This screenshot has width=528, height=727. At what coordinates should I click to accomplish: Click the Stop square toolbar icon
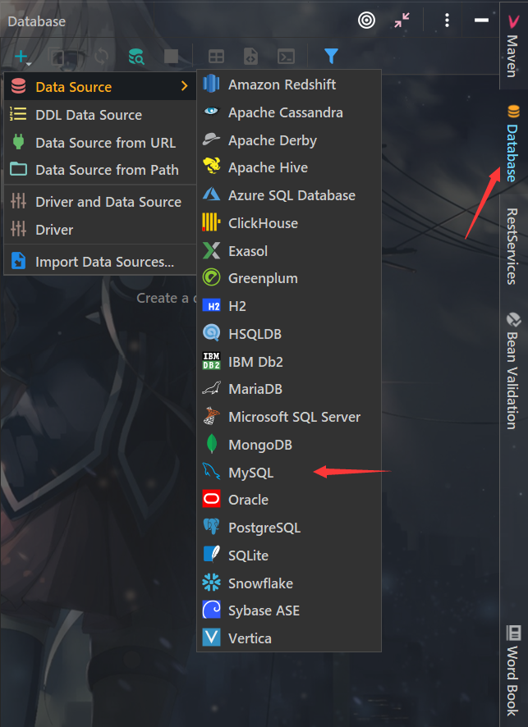[x=171, y=57]
